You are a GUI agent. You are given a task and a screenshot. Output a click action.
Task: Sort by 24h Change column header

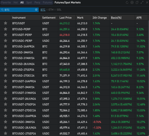(x=100, y=18)
